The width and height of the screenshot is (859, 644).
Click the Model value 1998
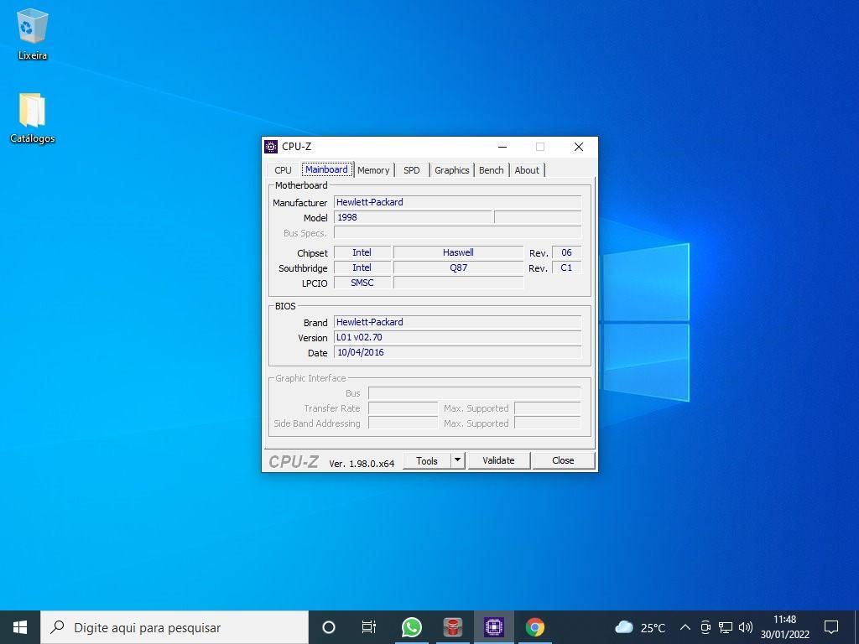point(413,217)
